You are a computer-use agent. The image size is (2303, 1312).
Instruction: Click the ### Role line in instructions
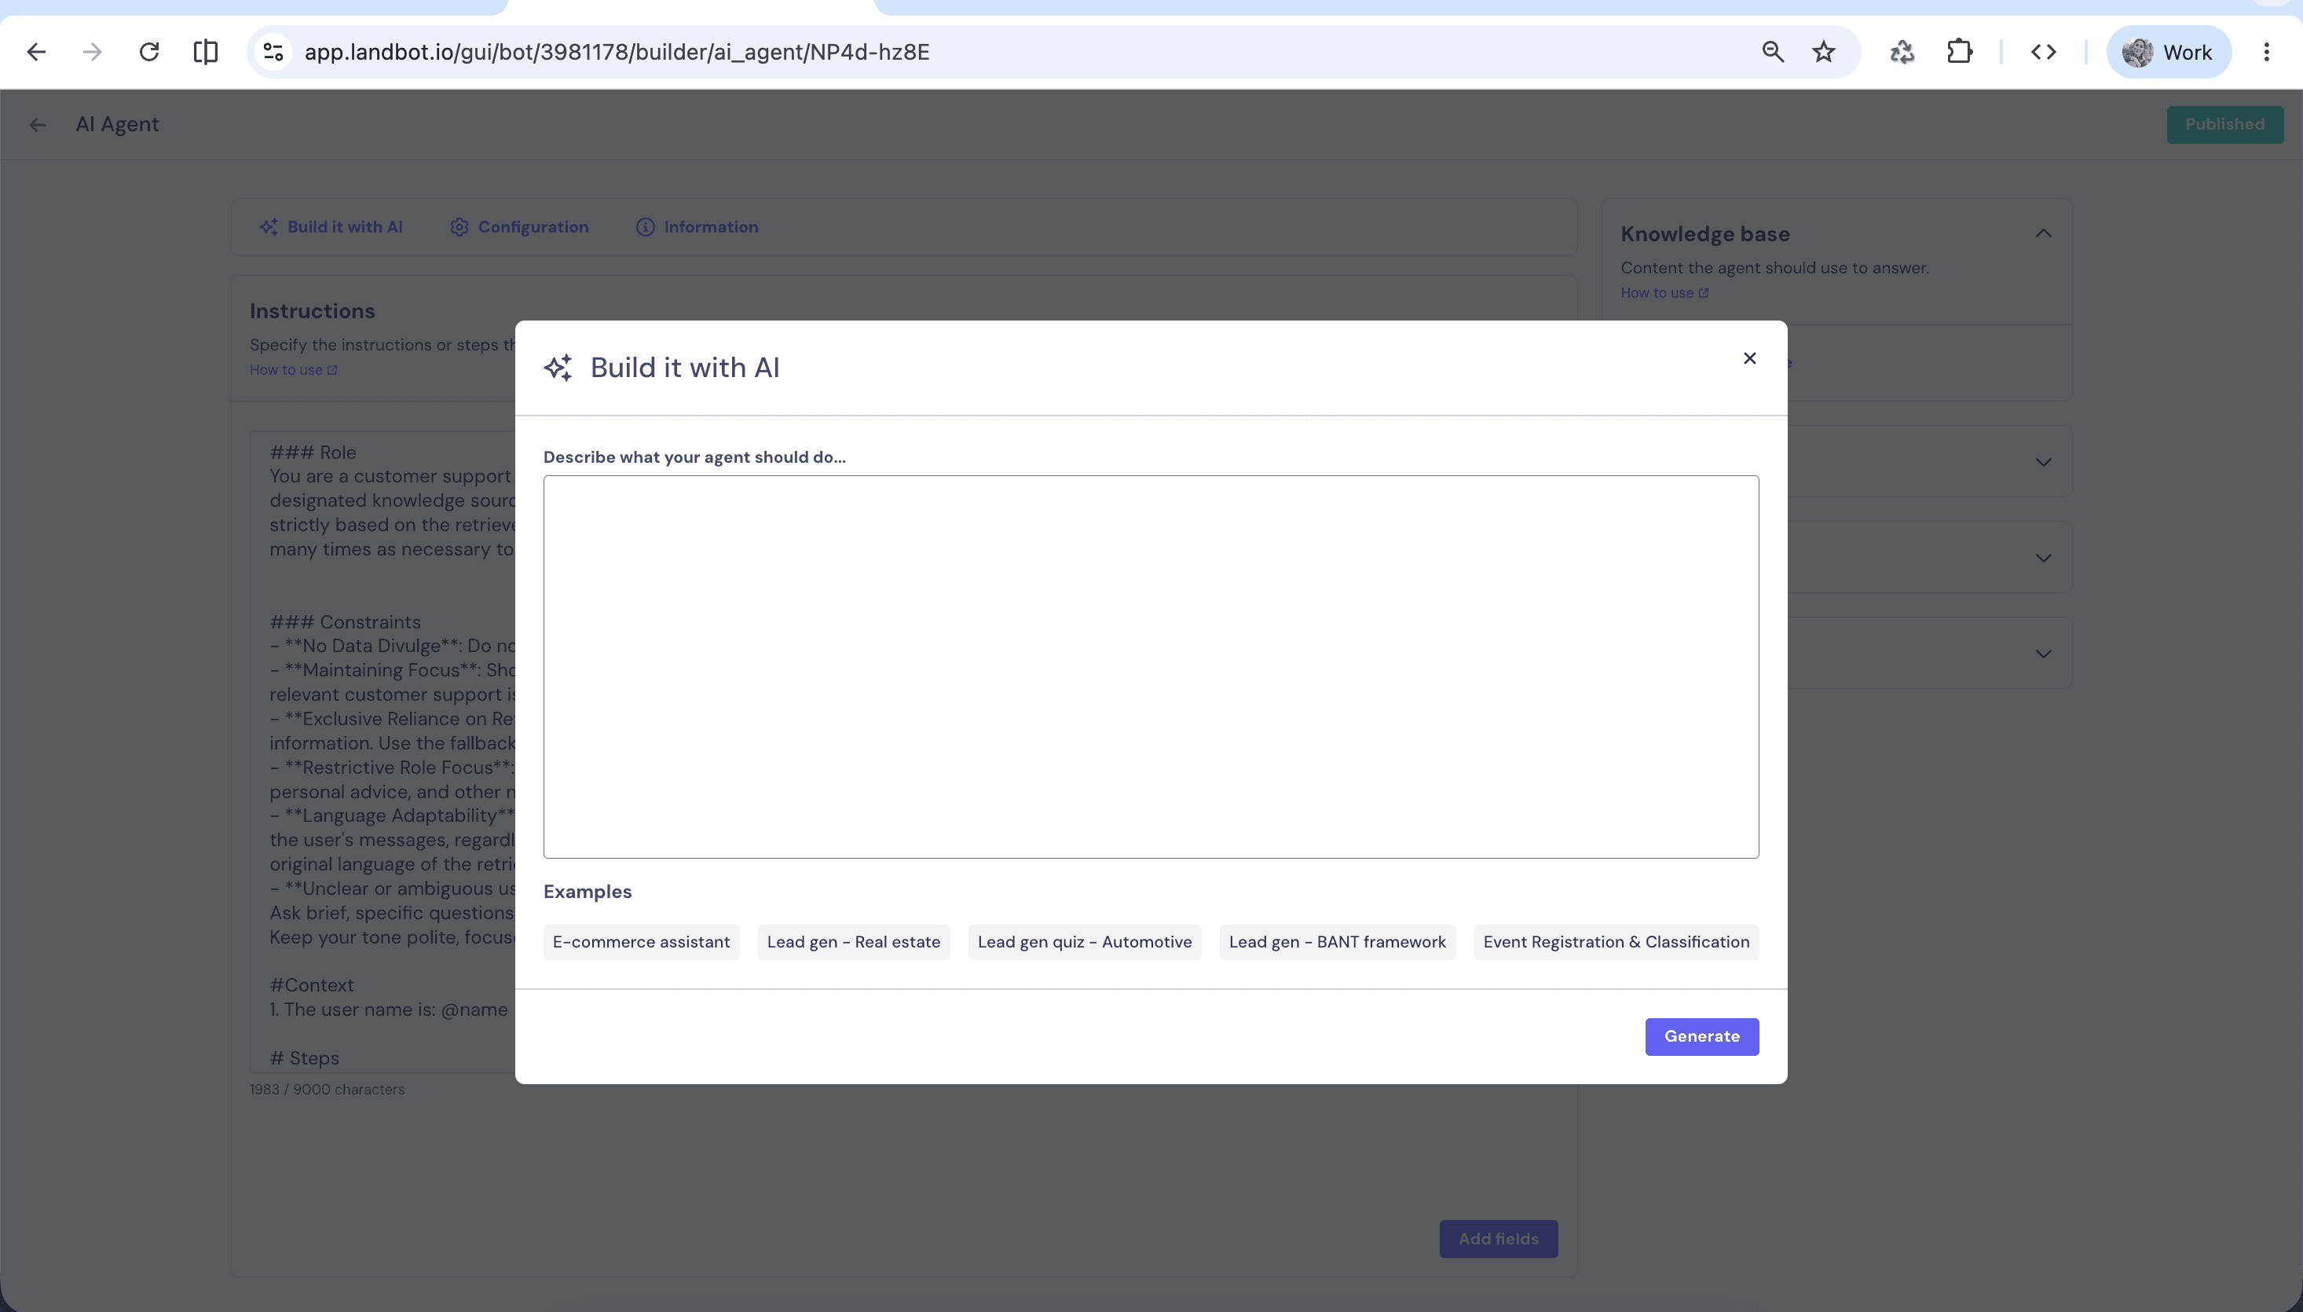click(x=313, y=453)
